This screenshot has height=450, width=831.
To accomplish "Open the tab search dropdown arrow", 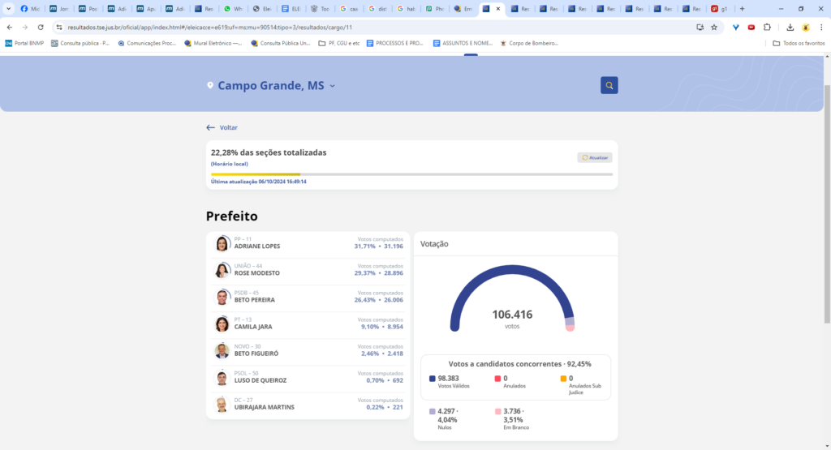I will 8,9.
